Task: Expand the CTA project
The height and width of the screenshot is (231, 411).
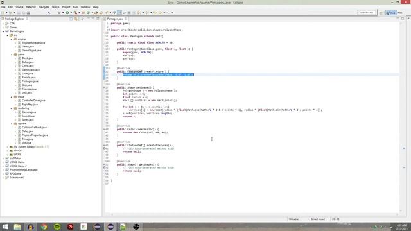Action: click(3, 24)
